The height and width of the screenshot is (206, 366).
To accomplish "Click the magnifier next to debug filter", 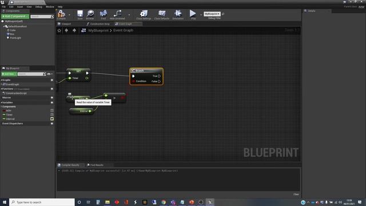I will pos(223,14).
